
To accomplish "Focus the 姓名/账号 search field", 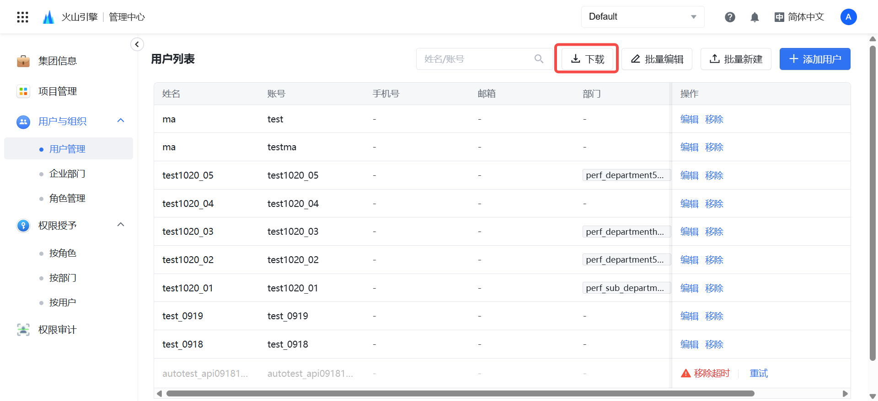I will (476, 59).
